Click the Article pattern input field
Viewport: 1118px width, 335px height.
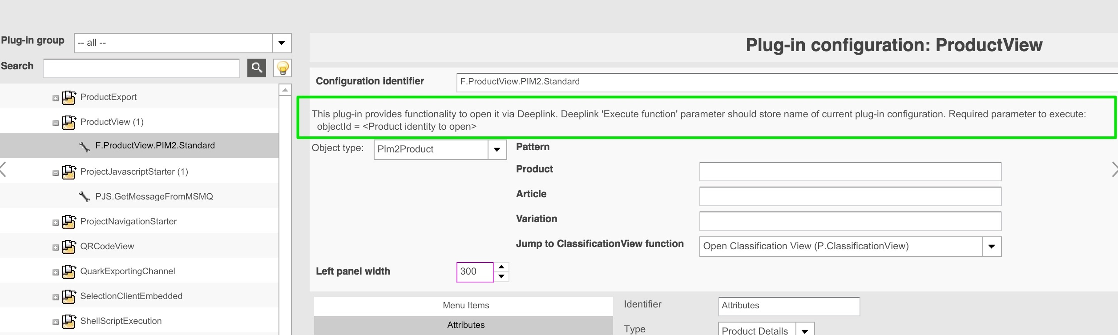tap(850, 196)
